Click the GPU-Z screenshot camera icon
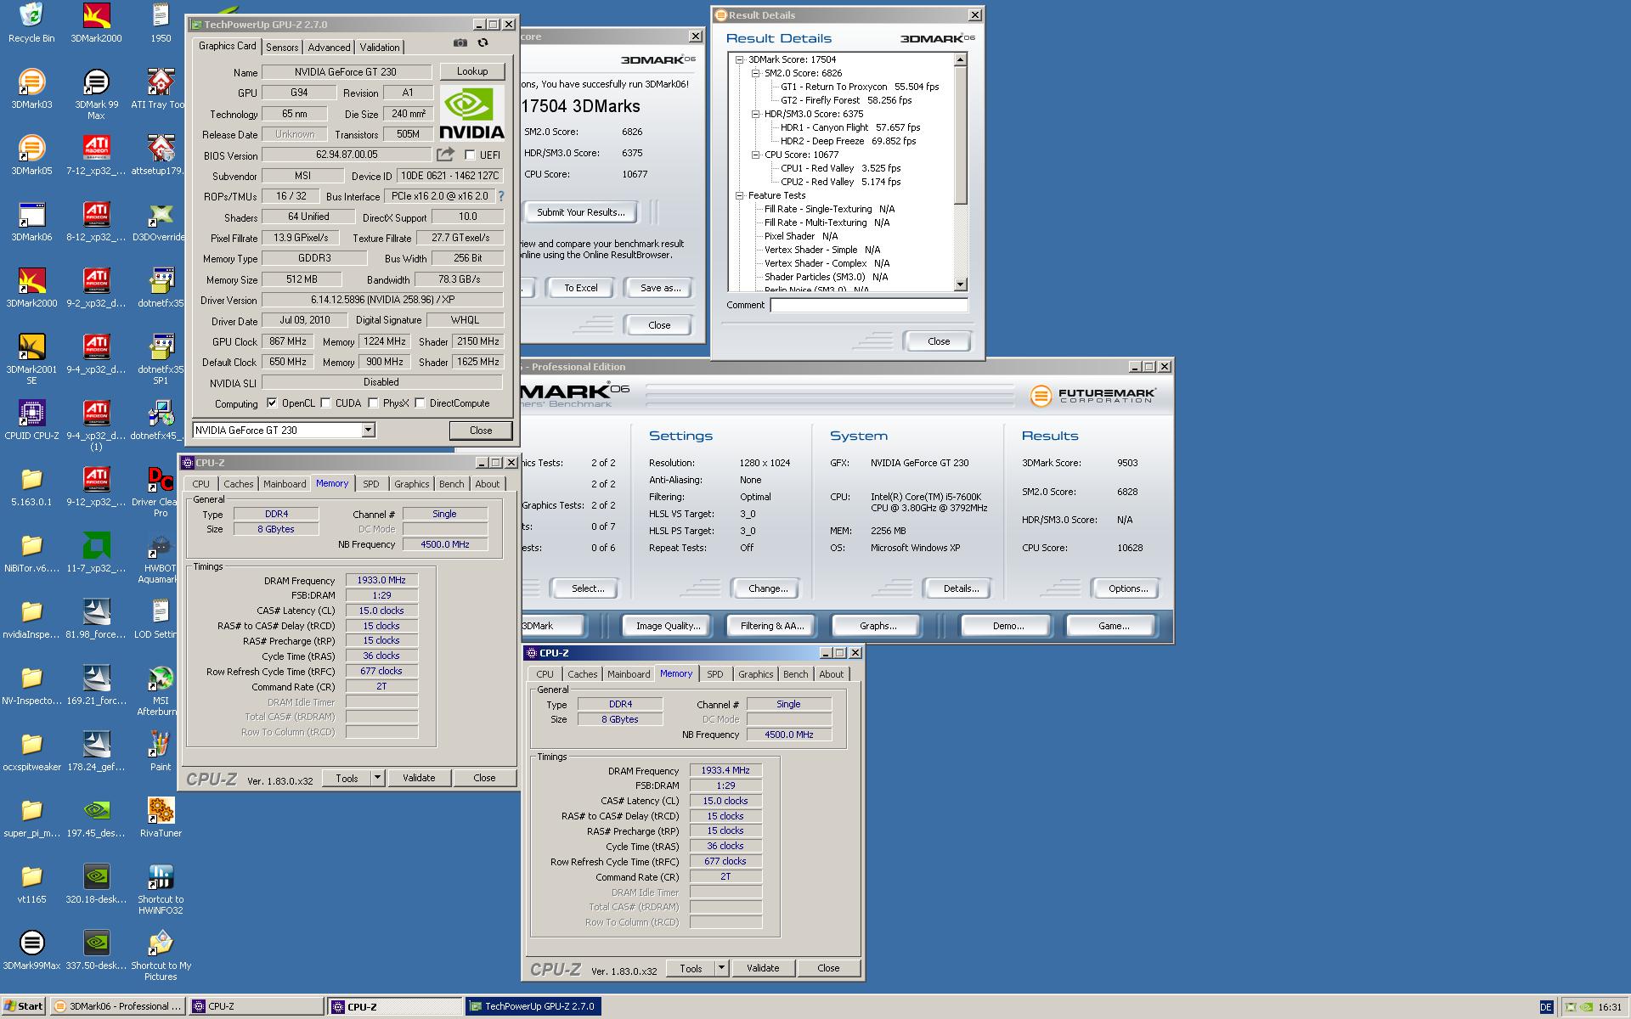The height and width of the screenshot is (1019, 1631). pyautogui.click(x=460, y=42)
